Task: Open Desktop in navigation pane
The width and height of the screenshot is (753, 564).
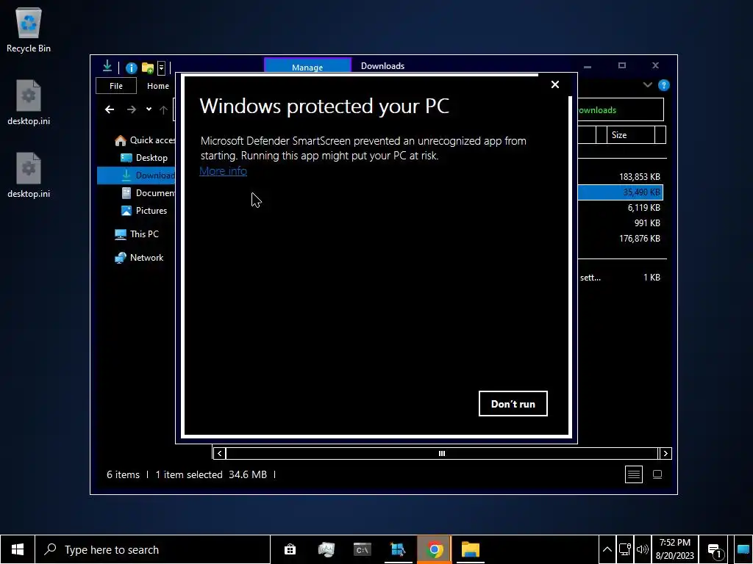Action: point(144,158)
